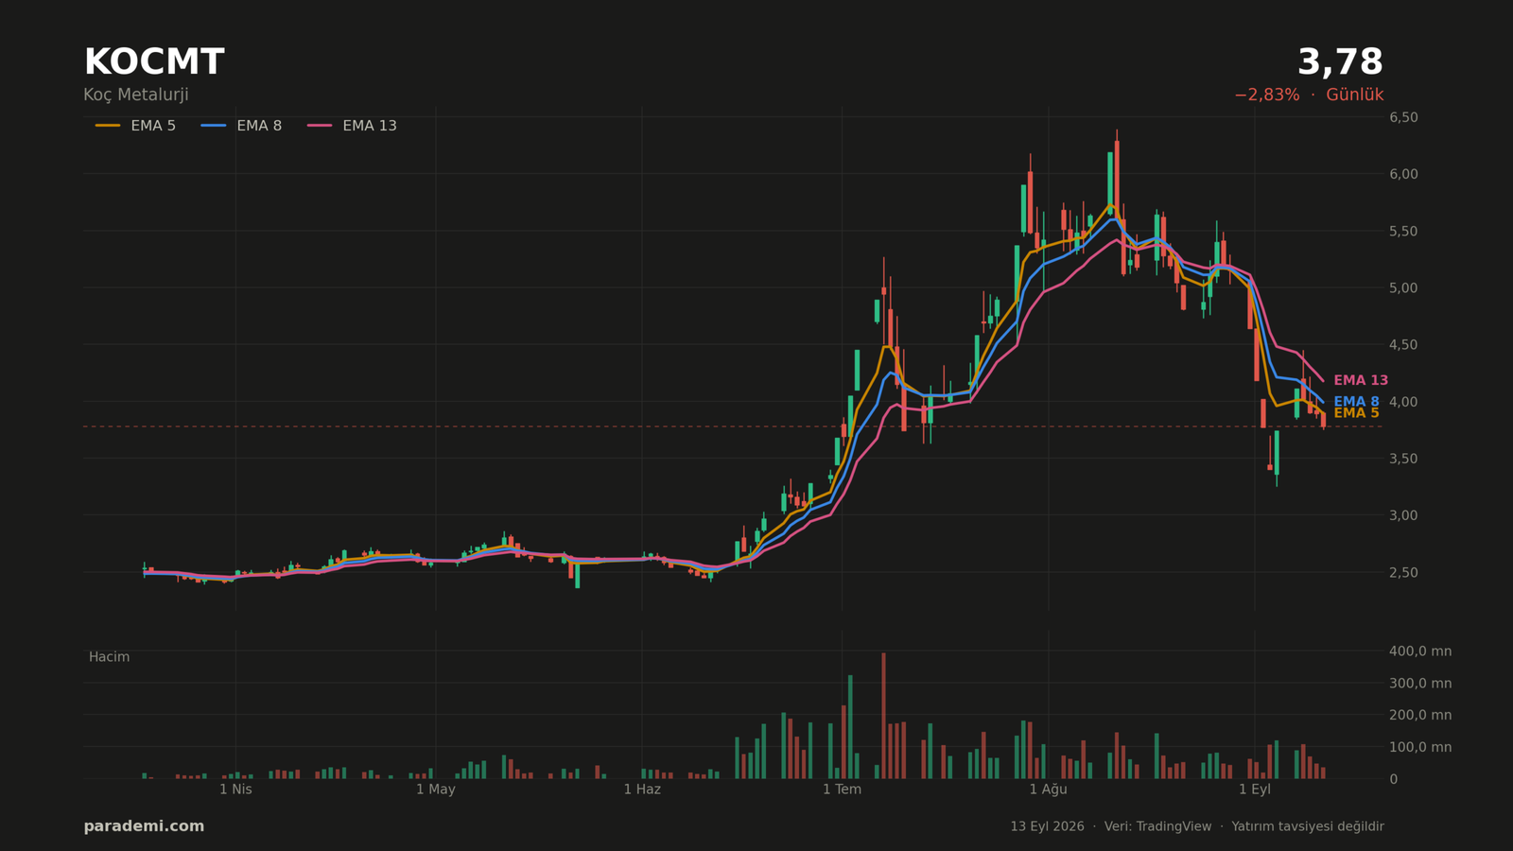
Task: Click the 6,00 price axis label
Action: 1403,174
